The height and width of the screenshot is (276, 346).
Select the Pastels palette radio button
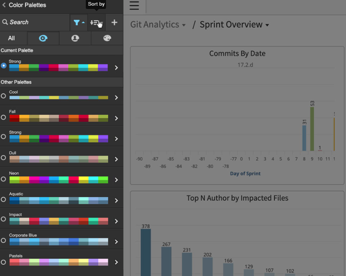click(x=3, y=262)
